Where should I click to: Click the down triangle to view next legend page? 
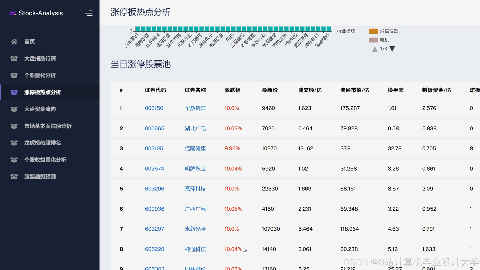392,49
